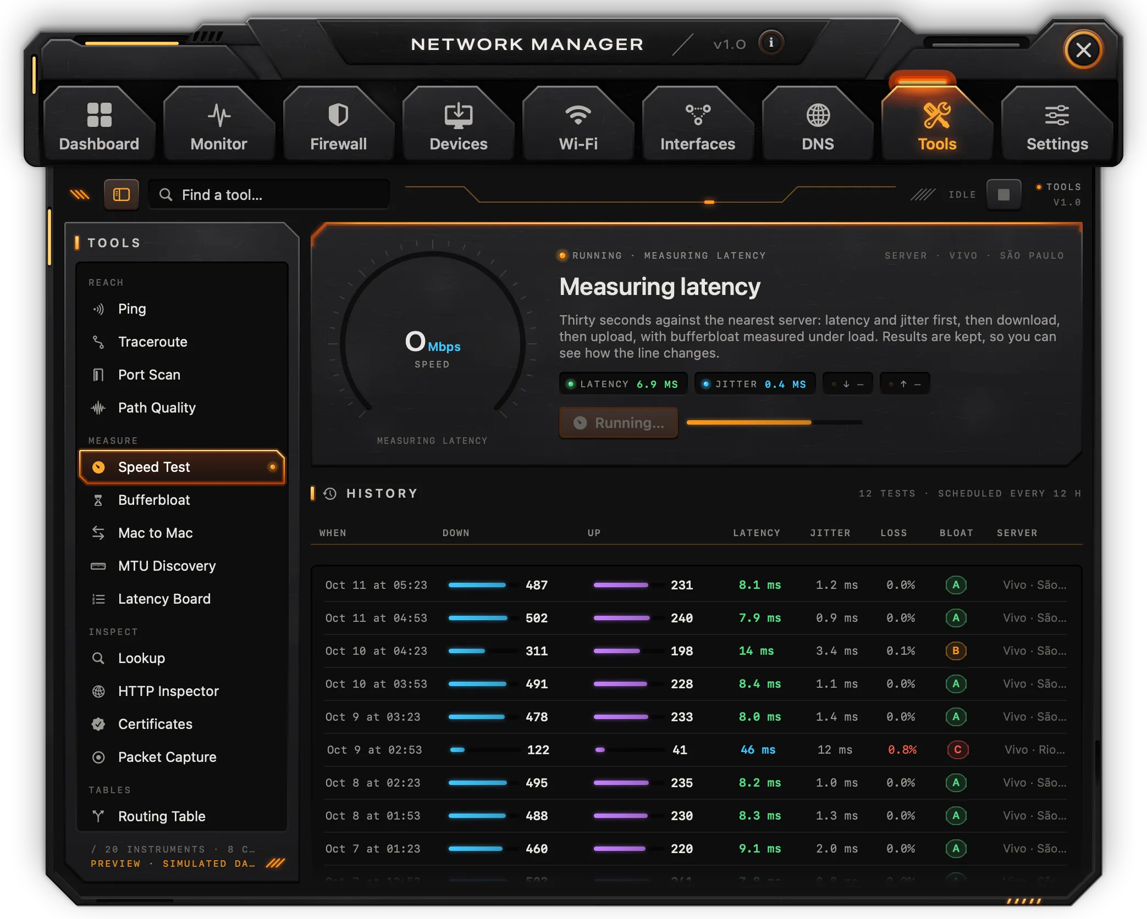The height and width of the screenshot is (919, 1147).
Task: Select the Routing Table fork icon
Action: (98, 817)
